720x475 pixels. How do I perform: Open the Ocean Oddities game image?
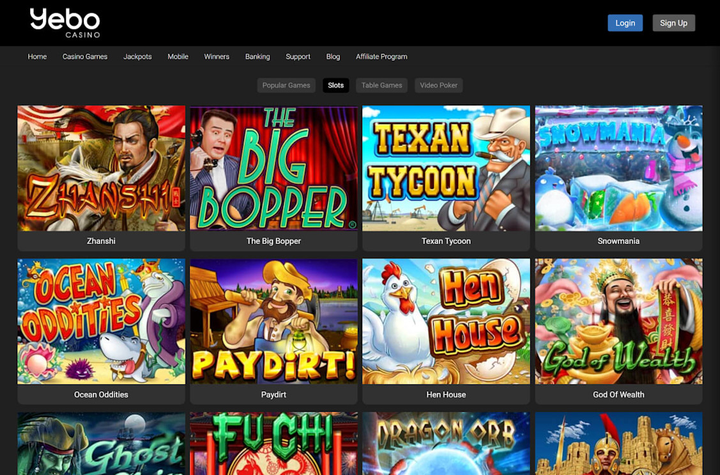102,321
